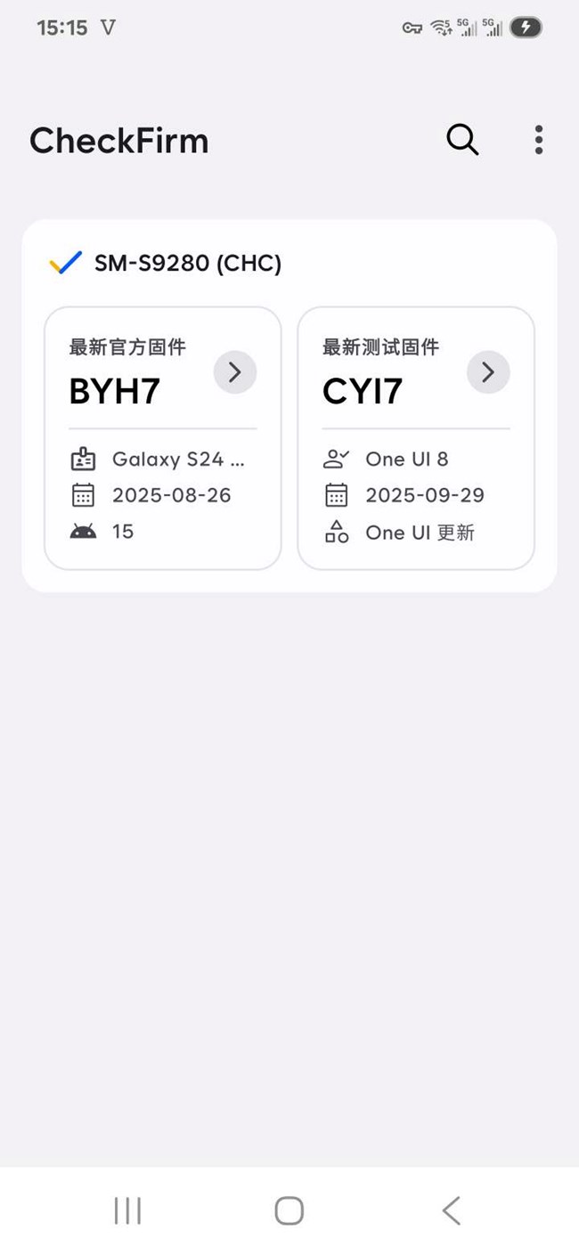This screenshot has height=1254, width=579.
Task: Select the SM-S9280 (CHC) device title
Action: (188, 264)
